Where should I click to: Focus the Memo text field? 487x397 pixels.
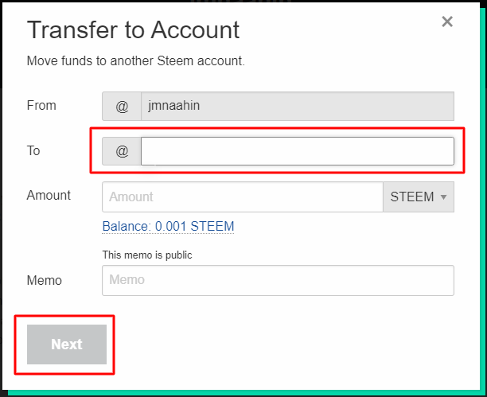point(278,280)
